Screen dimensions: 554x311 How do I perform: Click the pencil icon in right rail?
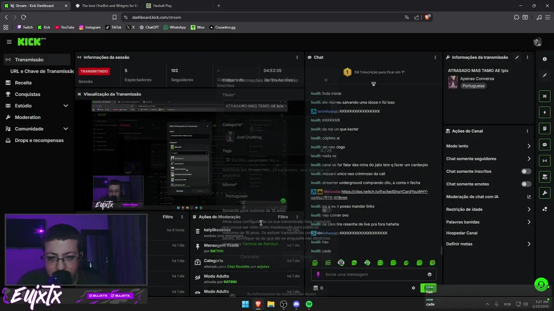544,75
